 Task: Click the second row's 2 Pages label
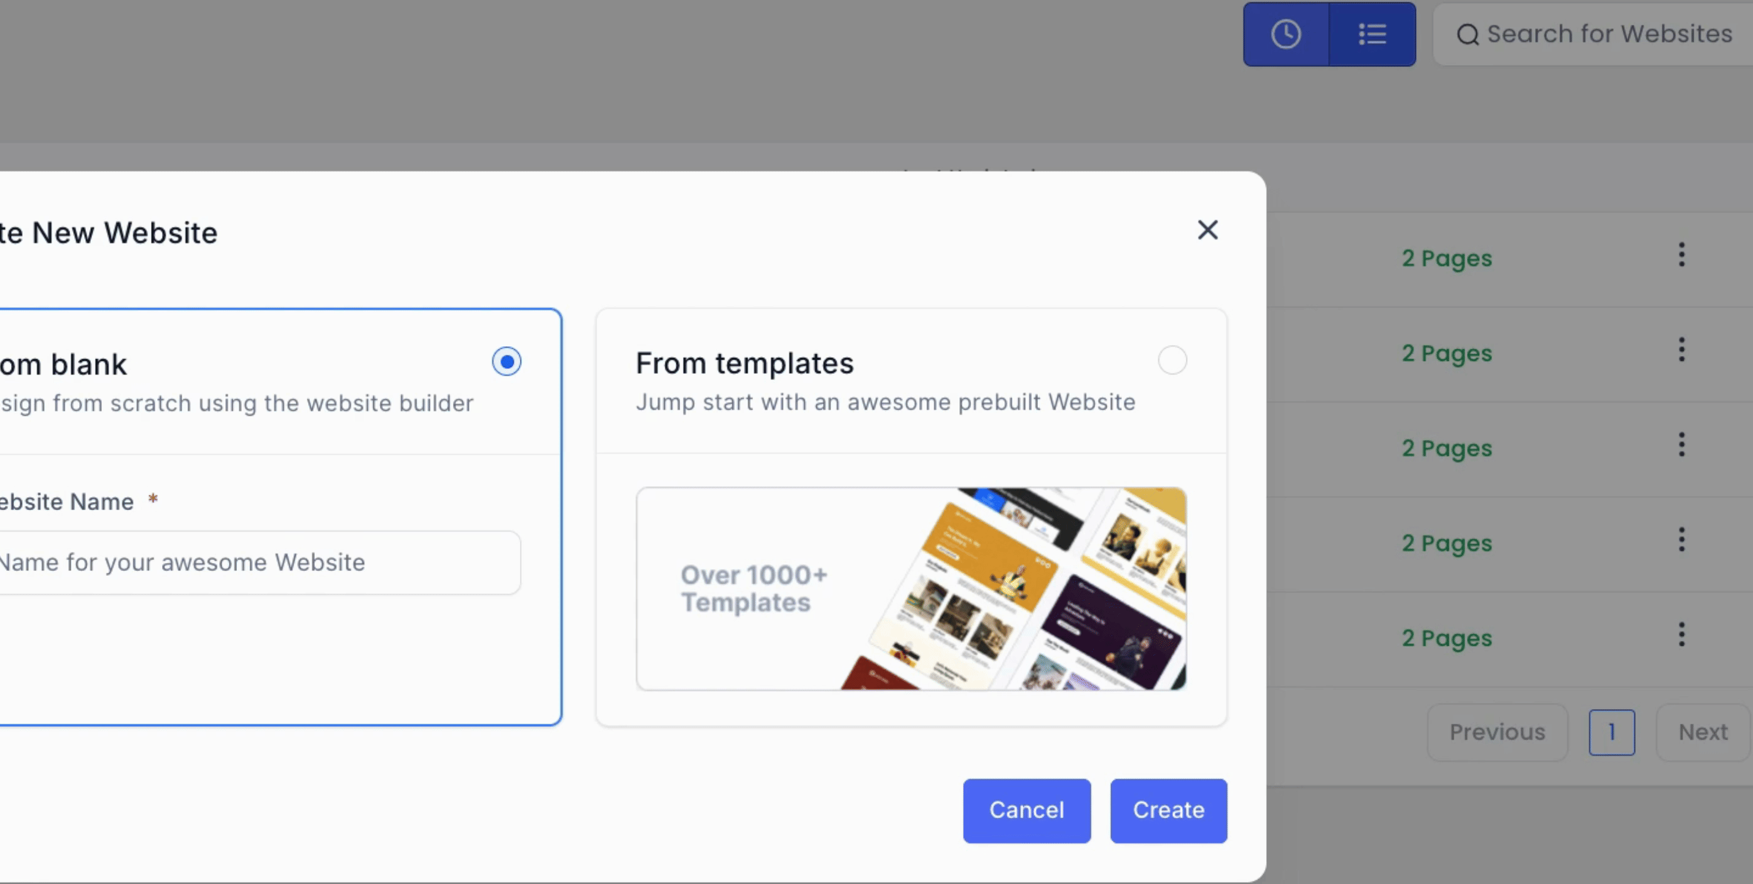pyautogui.click(x=1447, y=353)
